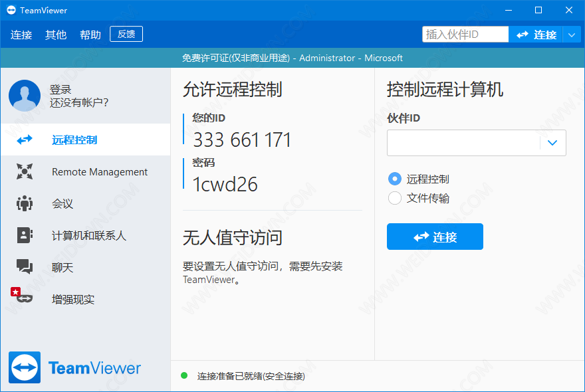Open dropdown arrow beside top 连接 button
Viewport: 585px width, 392px height.
[x=572, y=35]
